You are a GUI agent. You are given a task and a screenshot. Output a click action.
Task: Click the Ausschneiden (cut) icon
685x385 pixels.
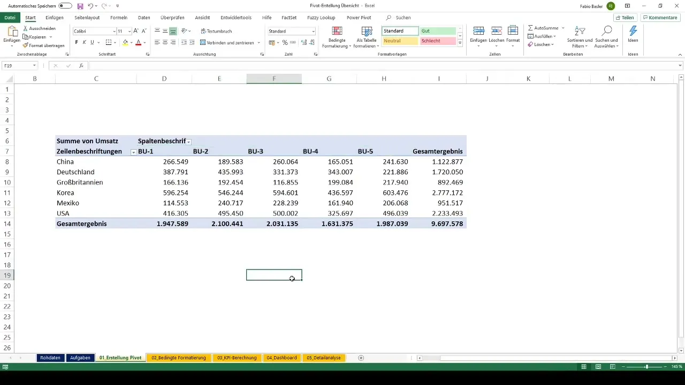pyautogui.click(x=26, y=28)
